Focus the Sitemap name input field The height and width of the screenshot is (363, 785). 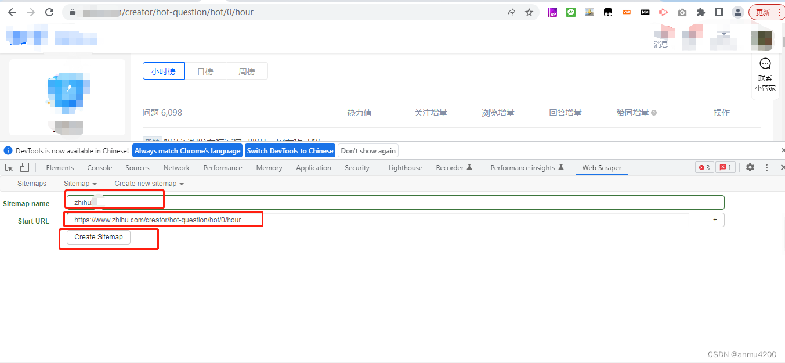click(x=396, y=202)
